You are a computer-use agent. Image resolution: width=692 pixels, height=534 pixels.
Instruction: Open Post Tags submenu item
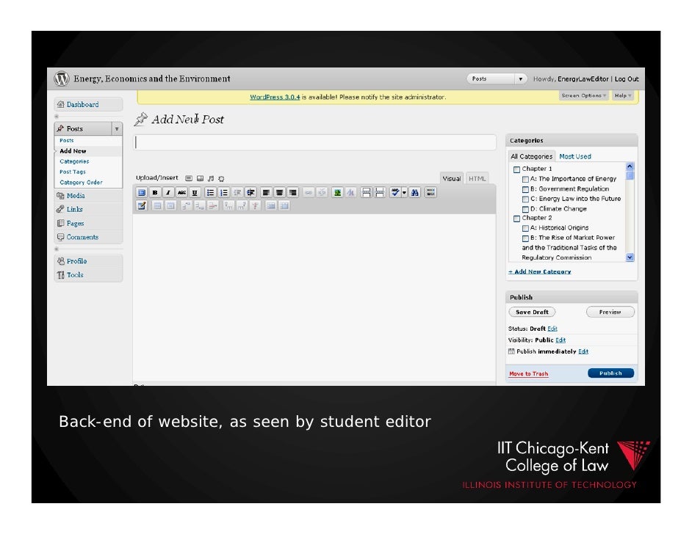tap(73, 172)
